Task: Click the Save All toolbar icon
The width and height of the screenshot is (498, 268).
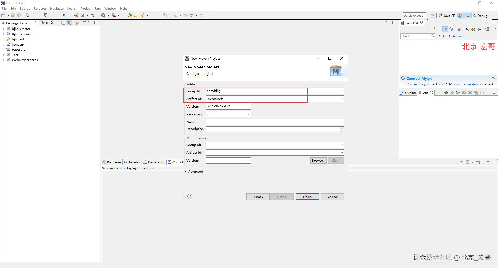Action: click(x=19, y=16)
